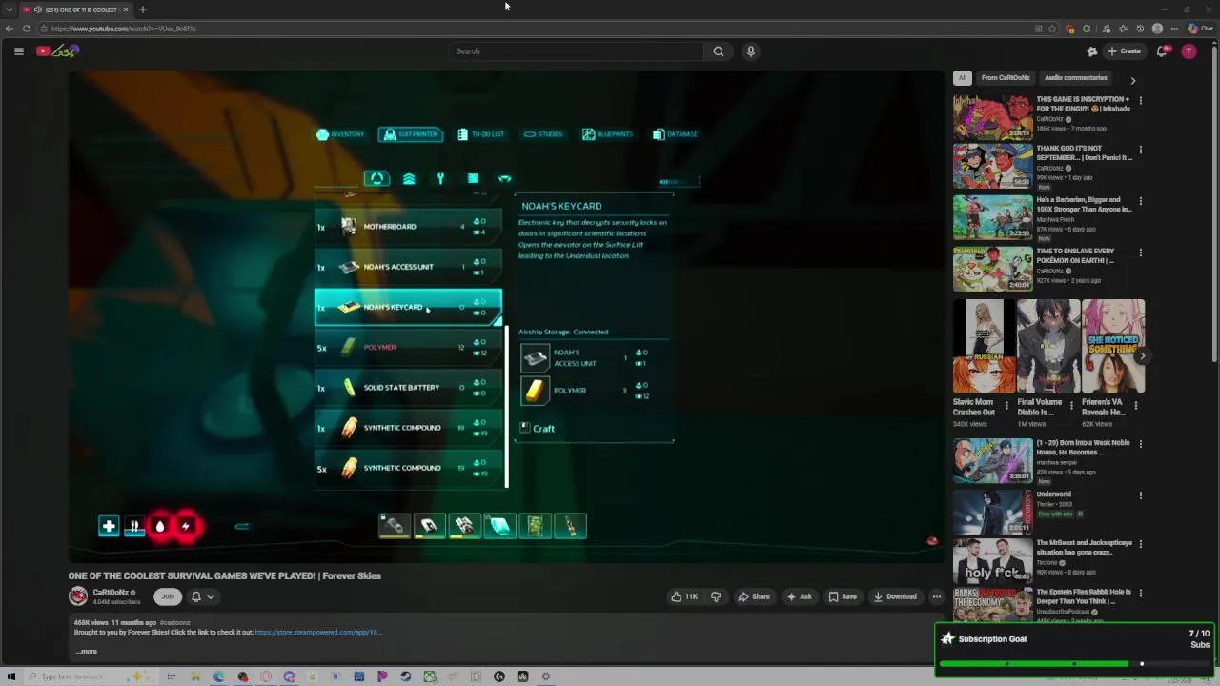Image resolution: width=1220 pixels, height=686 pixels.
Task: Reload the page with the refresh icon
Action: (x=26, y=29)
